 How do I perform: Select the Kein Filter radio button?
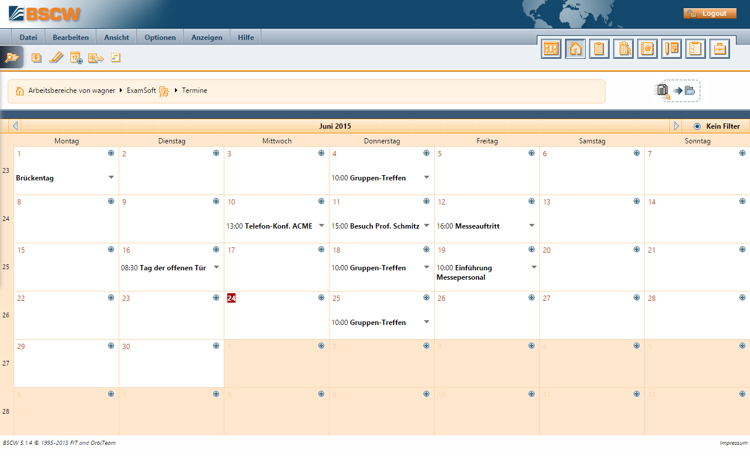[x=697, y=126]
